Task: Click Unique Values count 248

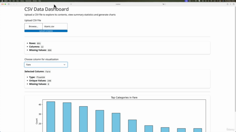Action: click(49, 81)
